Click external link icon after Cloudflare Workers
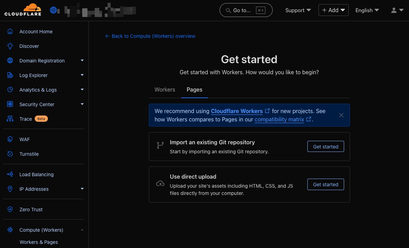 [x=267, y=111]
